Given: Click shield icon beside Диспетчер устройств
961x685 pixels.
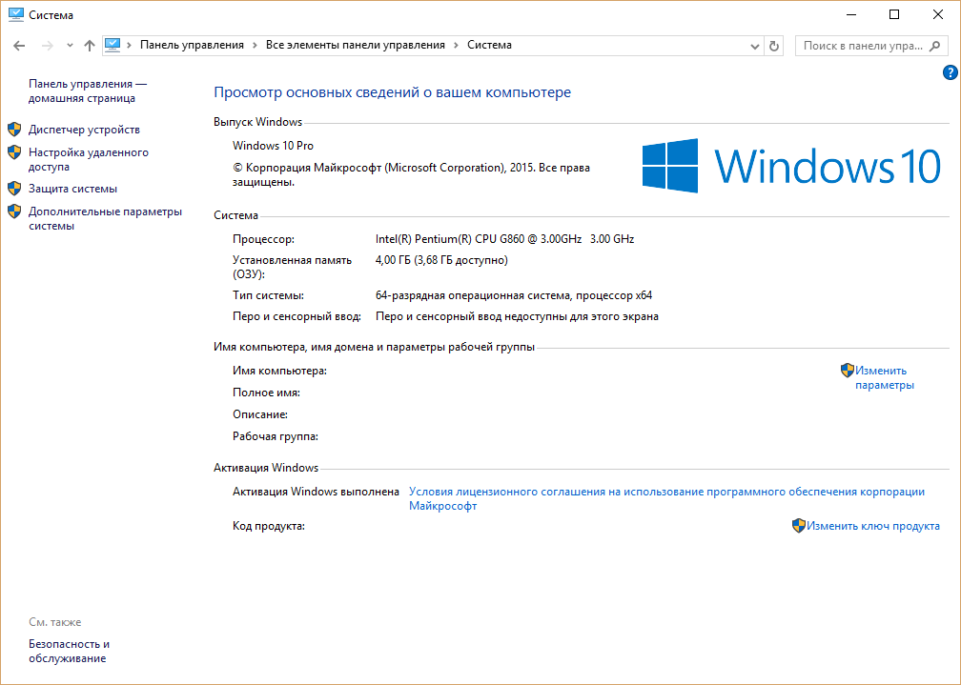Looking at the screenshot, I should (x=14, y=130).
